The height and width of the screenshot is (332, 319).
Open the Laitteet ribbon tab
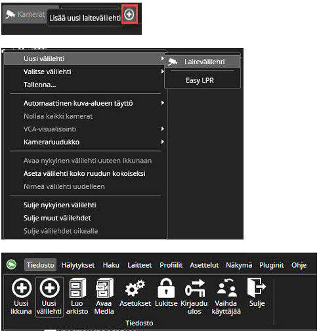pyautogui.click(x=140, y=265)
